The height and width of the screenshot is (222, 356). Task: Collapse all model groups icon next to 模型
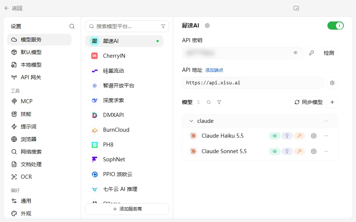[x=198, y=102]
